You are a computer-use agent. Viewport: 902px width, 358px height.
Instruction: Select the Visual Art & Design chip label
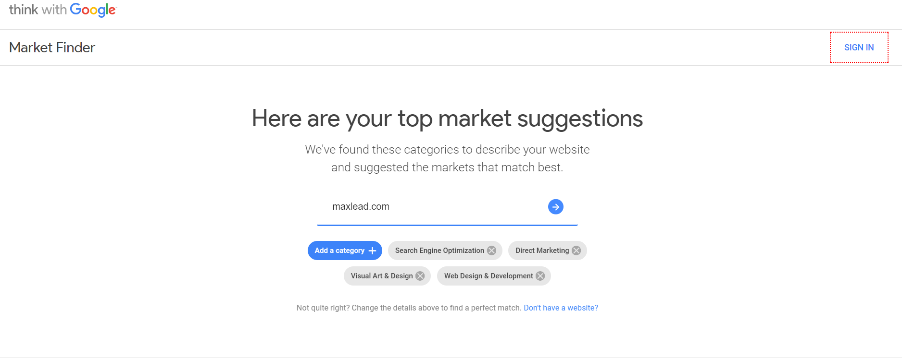[381, 276]
